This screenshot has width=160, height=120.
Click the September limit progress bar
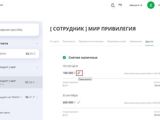(111, 108)
